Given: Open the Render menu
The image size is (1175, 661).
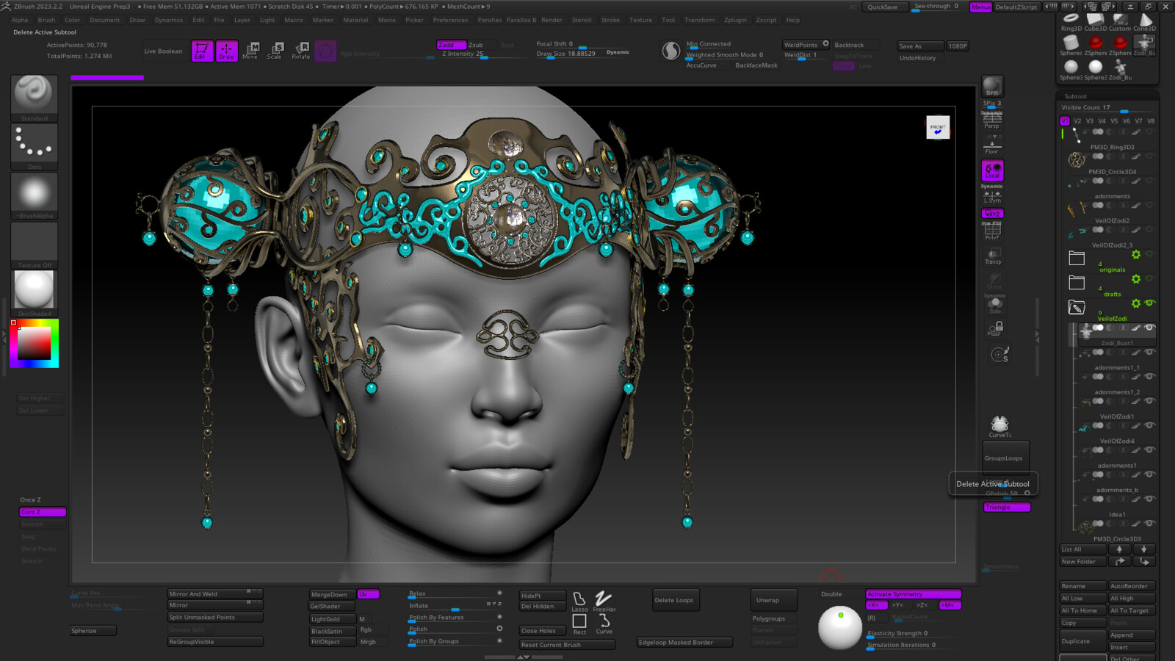Looking at the screenshot, I should 552,20.
